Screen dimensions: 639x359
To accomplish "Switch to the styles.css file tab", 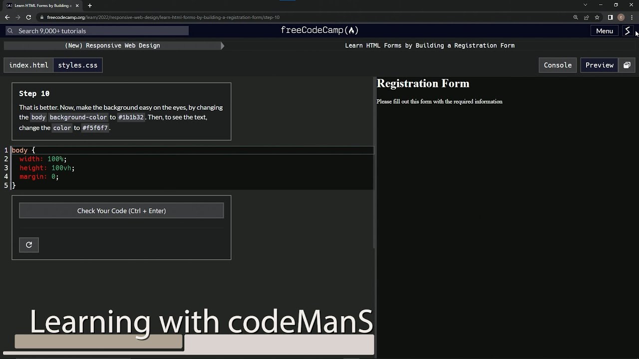I will click(x=78, y=65).
